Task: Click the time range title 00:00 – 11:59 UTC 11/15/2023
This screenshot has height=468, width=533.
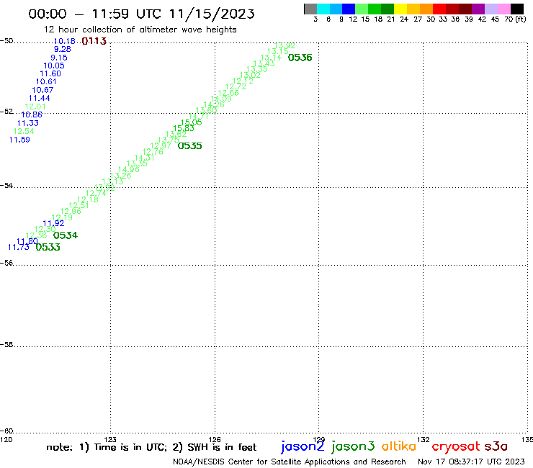Action: pyautogui.click(x=141, y=14)
